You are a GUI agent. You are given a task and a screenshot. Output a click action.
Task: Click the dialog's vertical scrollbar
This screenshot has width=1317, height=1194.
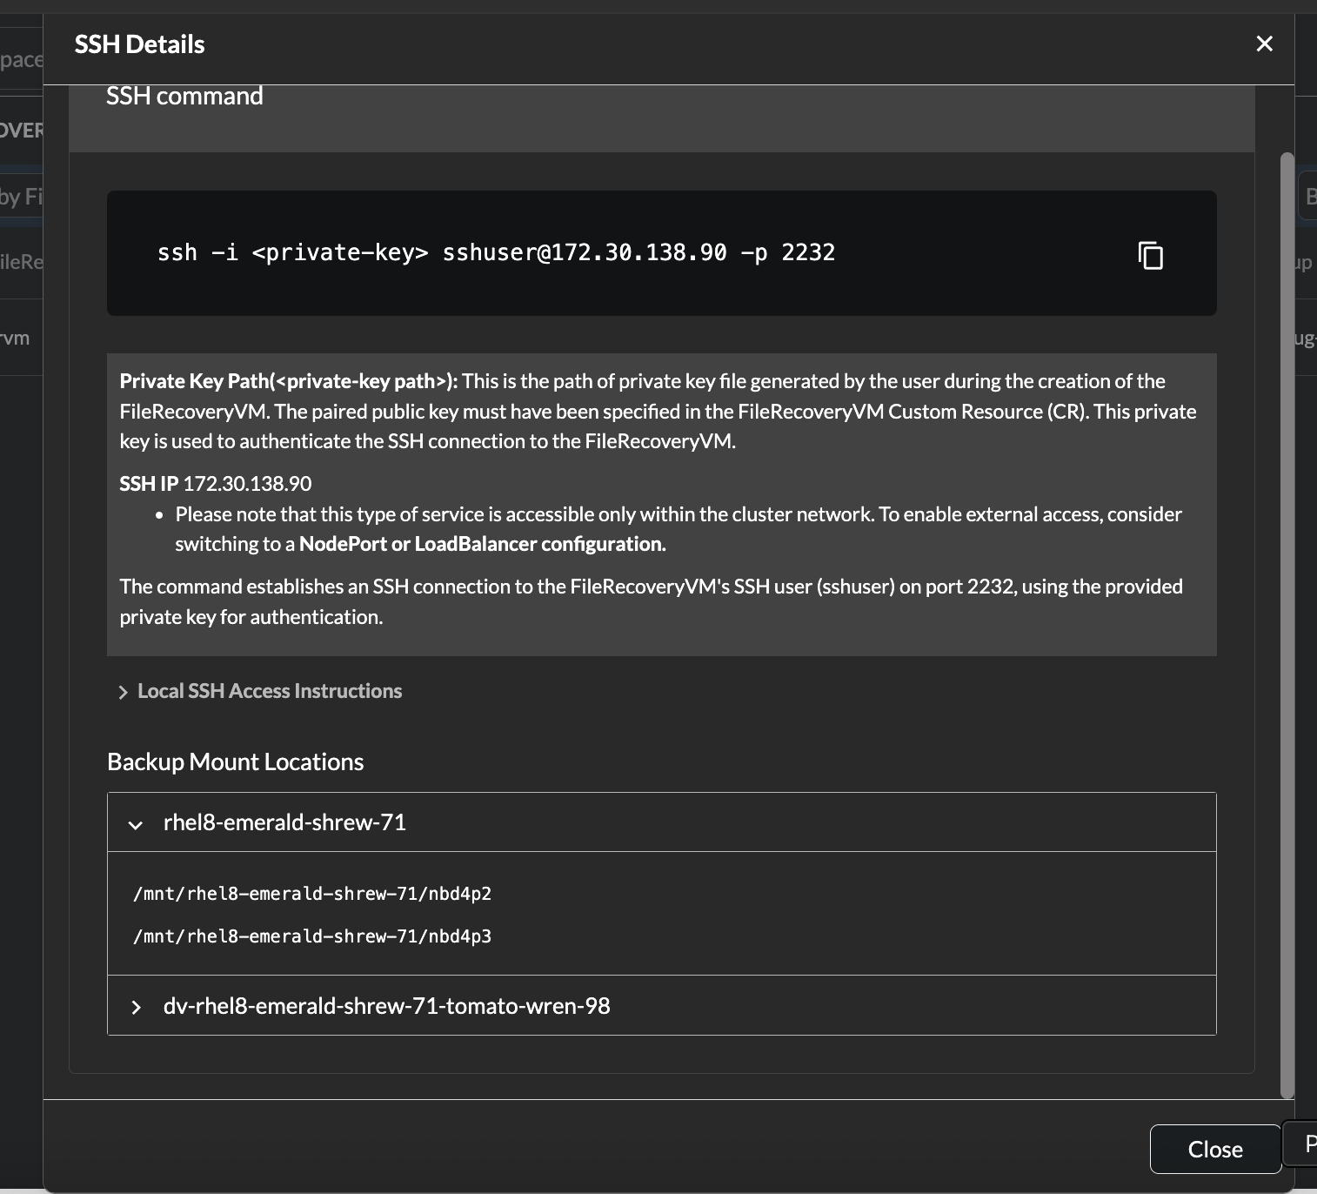[1287, 609]
